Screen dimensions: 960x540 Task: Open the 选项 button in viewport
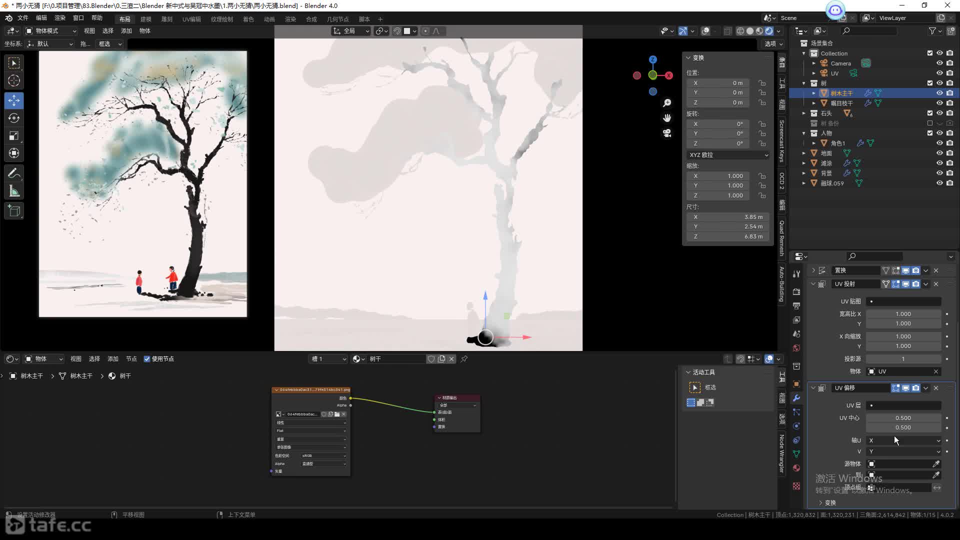[x=774, y=44]
